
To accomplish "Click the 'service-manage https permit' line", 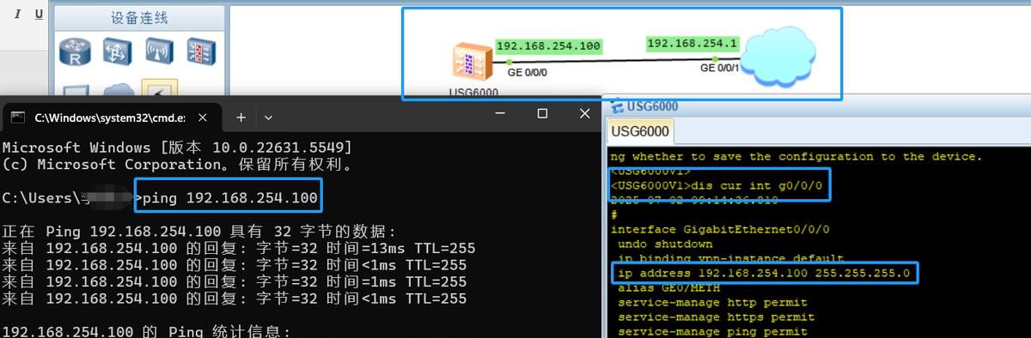I will tap(716, 317).
